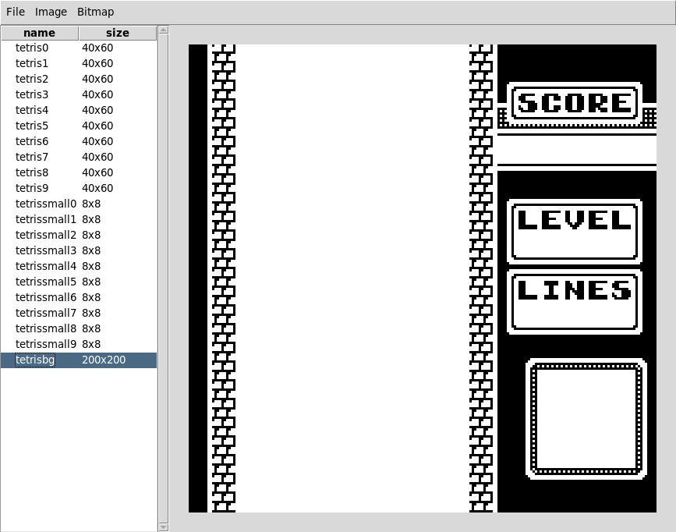Sort the list by name column header

[x=39, y=33]
